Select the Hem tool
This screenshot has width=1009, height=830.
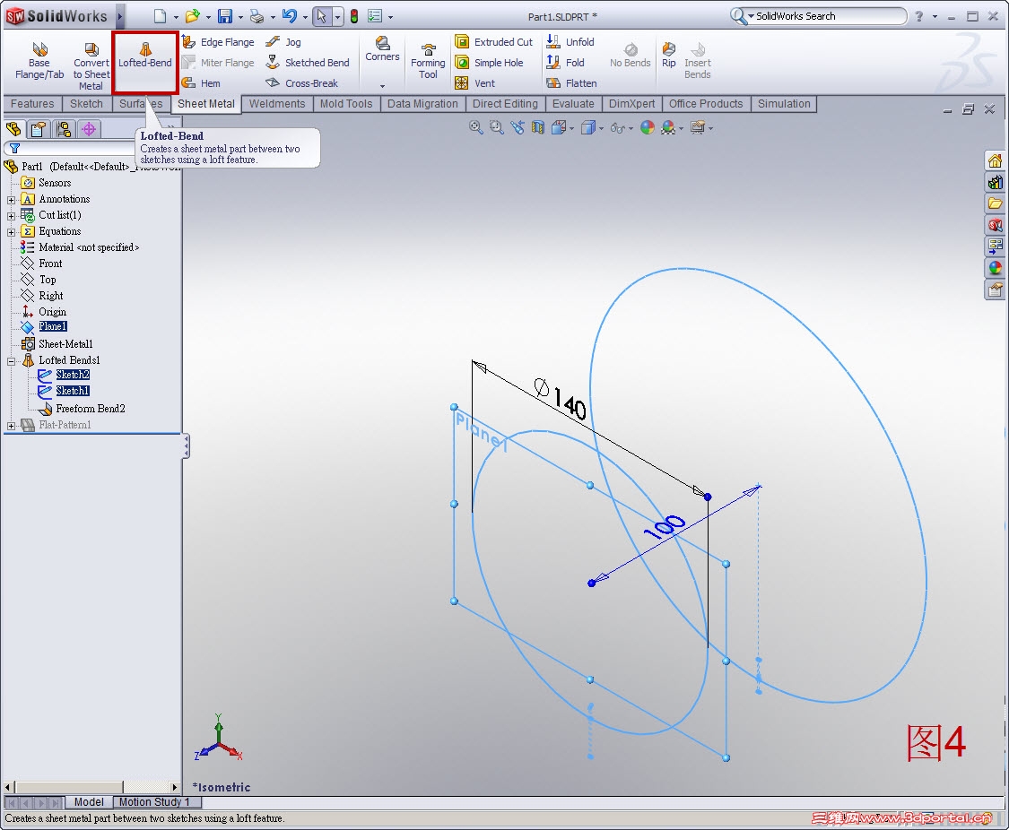tap(202, 83)
